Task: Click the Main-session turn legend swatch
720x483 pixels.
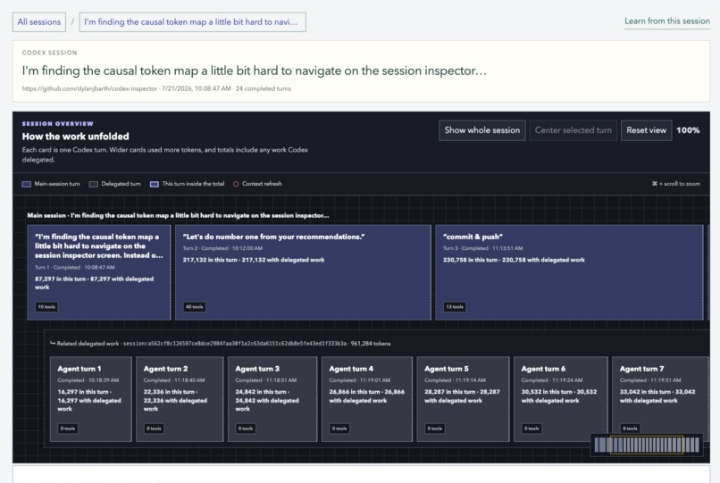Action: point(27,184)
